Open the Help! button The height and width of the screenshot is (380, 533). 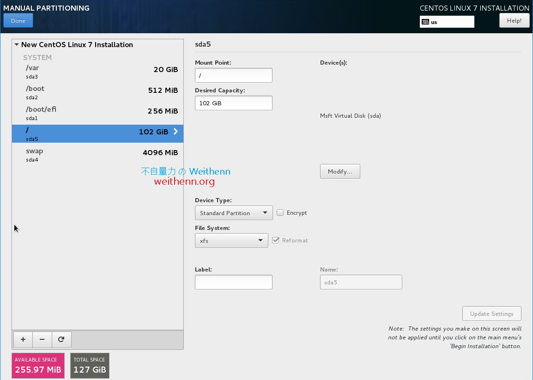(x=515, y=20)
